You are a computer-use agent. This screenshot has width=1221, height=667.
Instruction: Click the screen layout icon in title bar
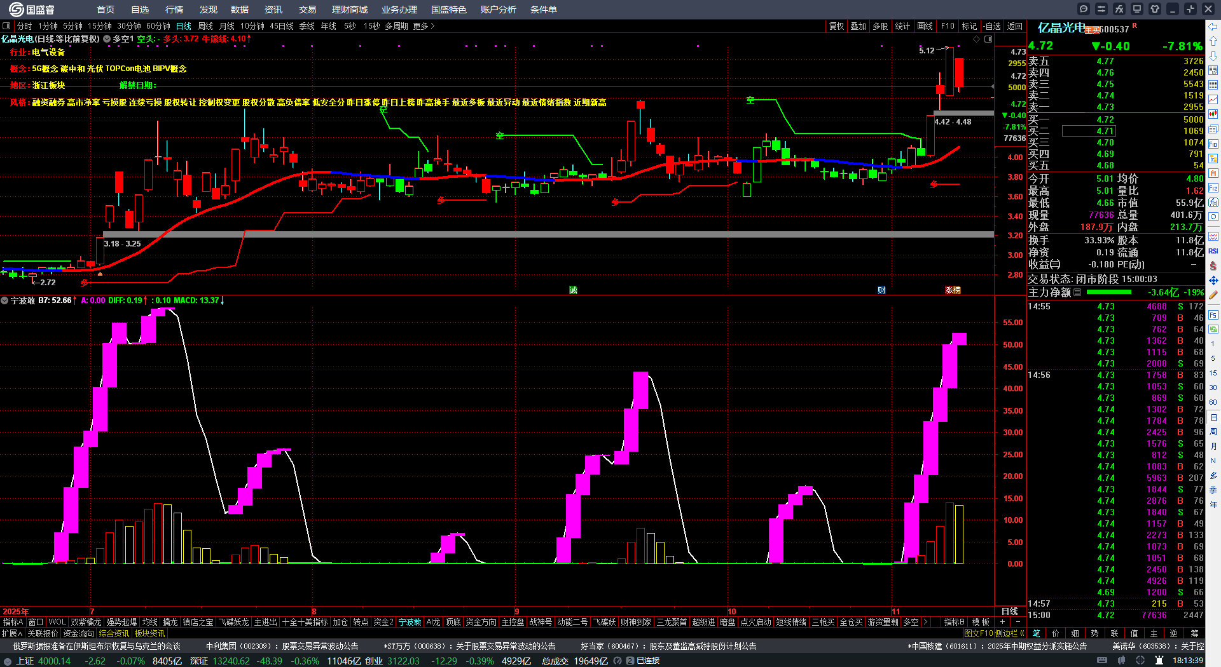point(1137,9)
